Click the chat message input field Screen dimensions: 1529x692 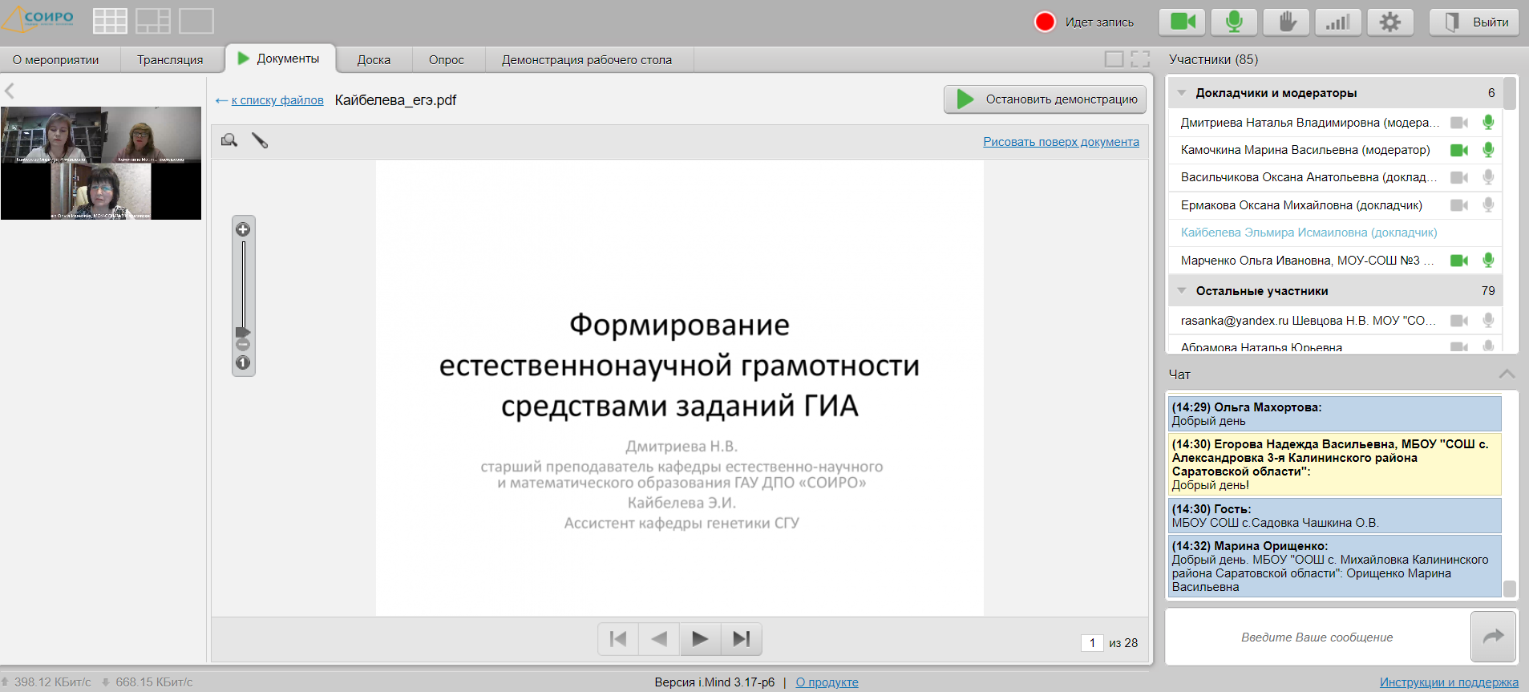point(1317,637)
